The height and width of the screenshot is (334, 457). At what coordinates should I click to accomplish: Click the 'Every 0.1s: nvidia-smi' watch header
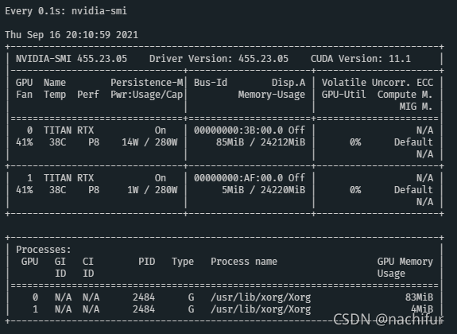click(x=66, y=11)
